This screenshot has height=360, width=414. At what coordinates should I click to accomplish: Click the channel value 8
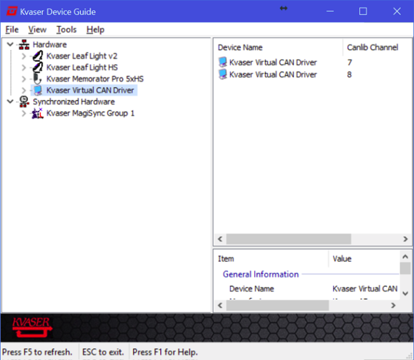pos(349,74)
